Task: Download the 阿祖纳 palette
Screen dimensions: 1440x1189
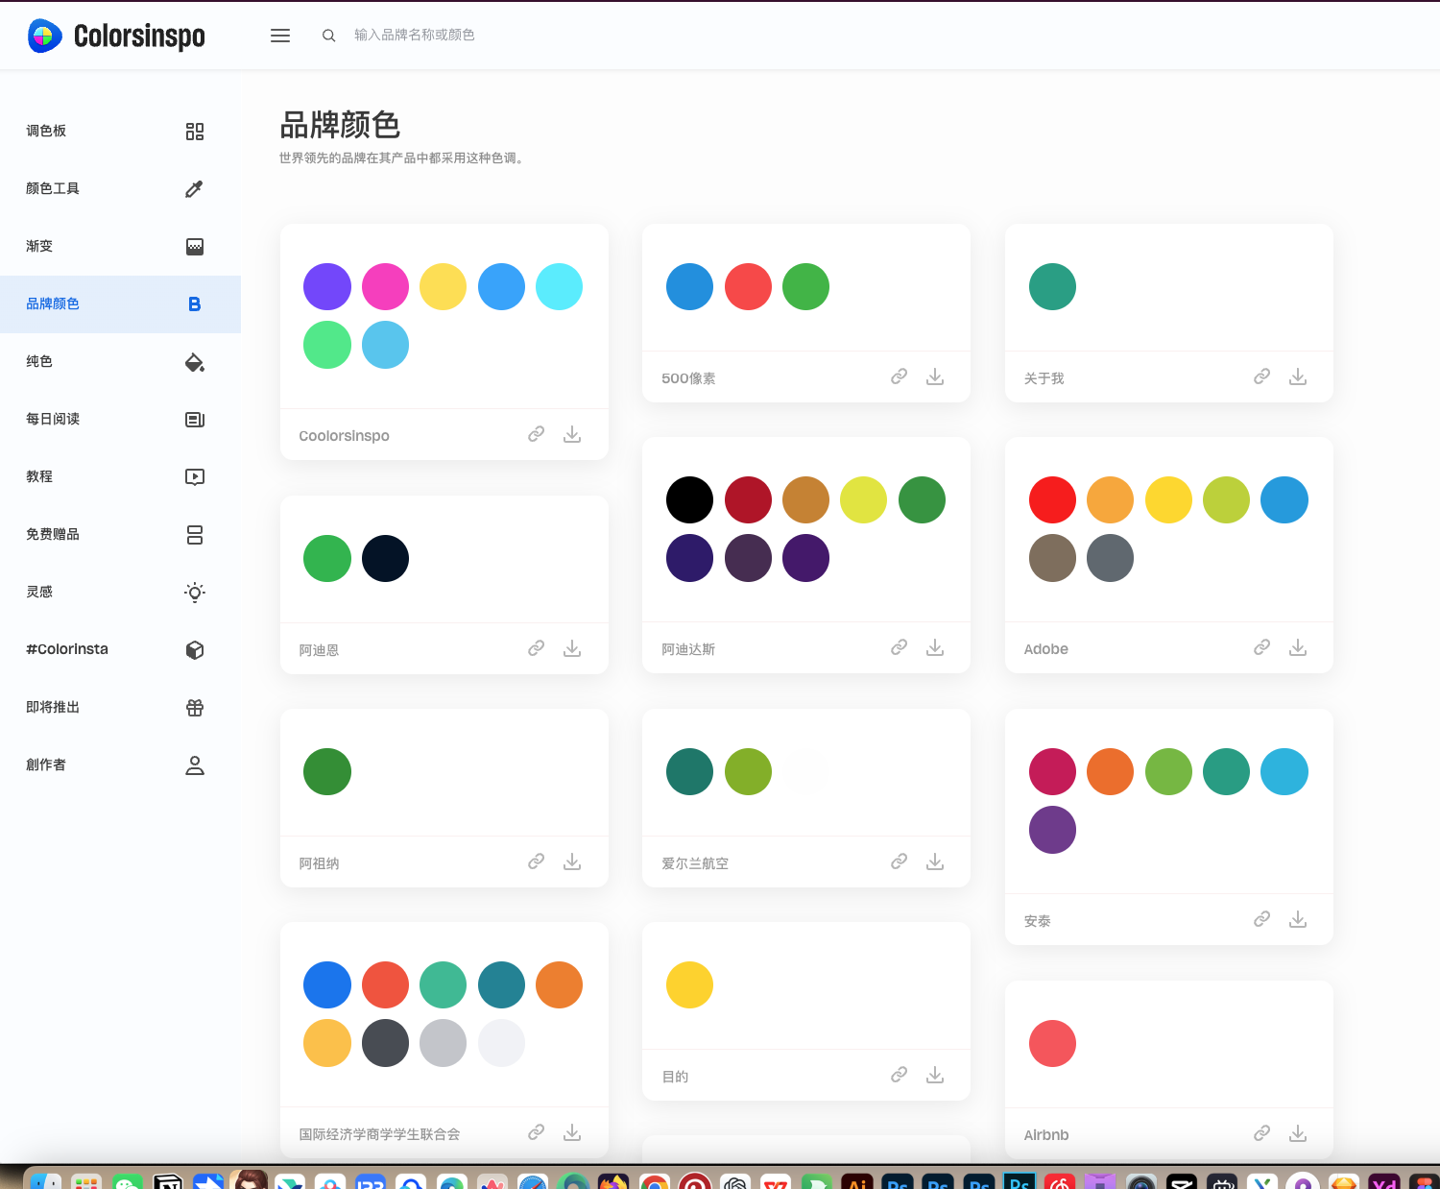Action: 572,861
